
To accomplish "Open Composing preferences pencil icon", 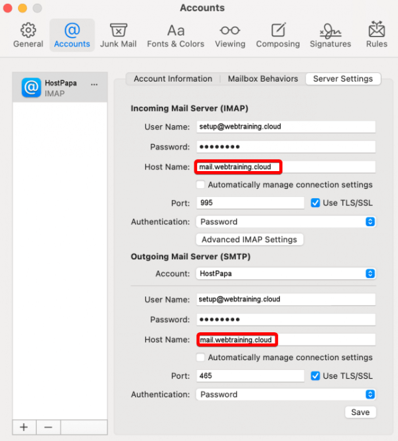I will [x=278, y=30].
